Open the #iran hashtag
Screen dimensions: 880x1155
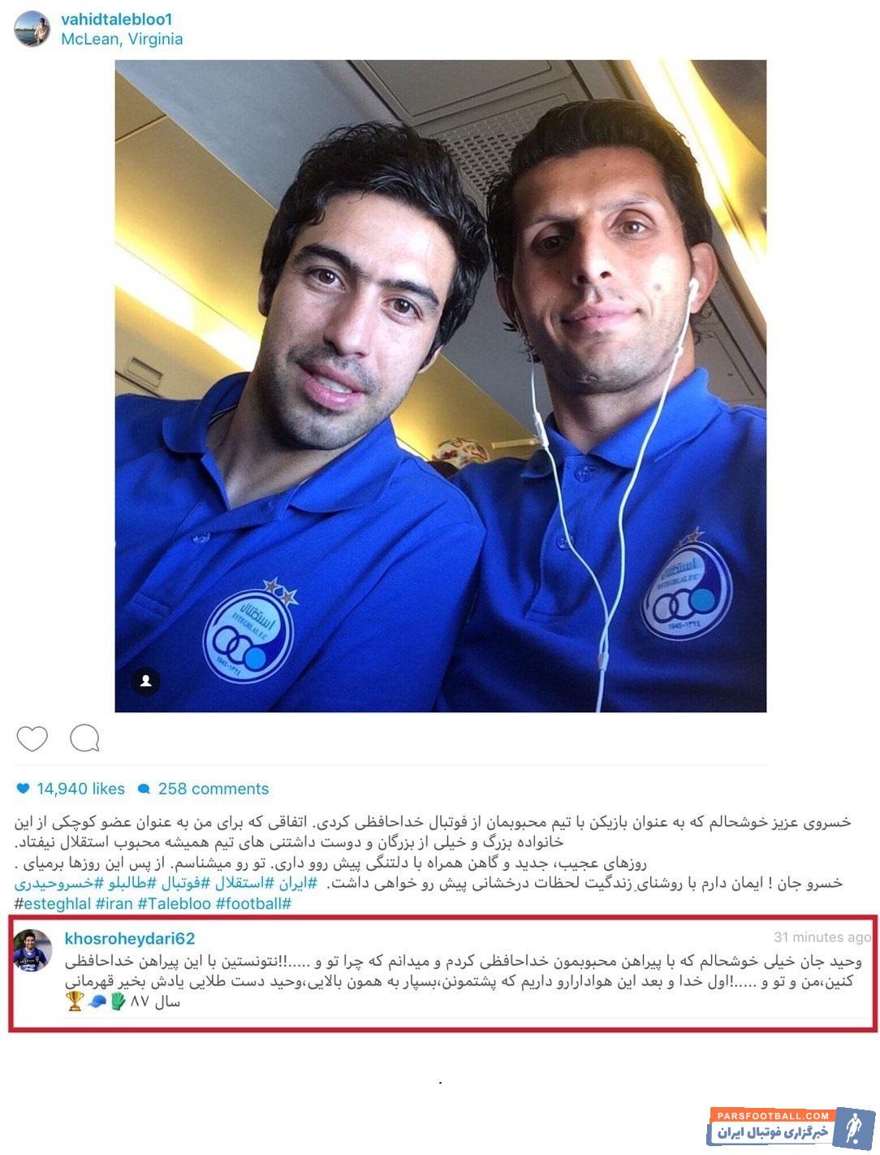tap(114, 903)
